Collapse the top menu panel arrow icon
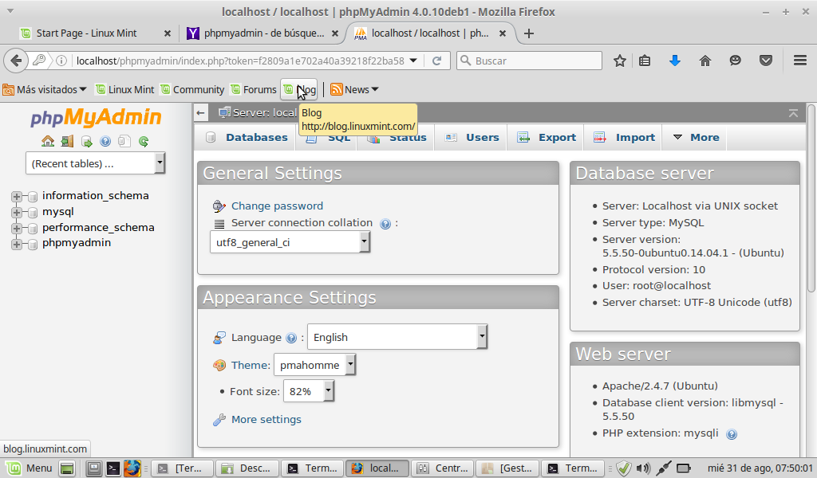817x478 pixels. point(792,113)
